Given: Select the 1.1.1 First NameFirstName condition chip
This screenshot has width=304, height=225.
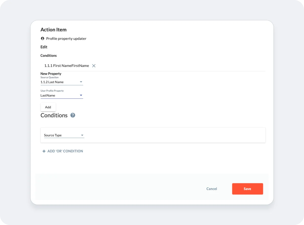Looking at the screenshot, I should tap(67, 65).
